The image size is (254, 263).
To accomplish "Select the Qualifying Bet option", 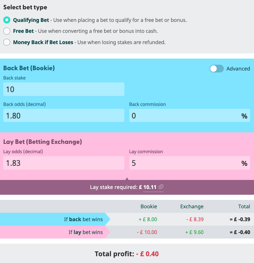I will point(7,20).
